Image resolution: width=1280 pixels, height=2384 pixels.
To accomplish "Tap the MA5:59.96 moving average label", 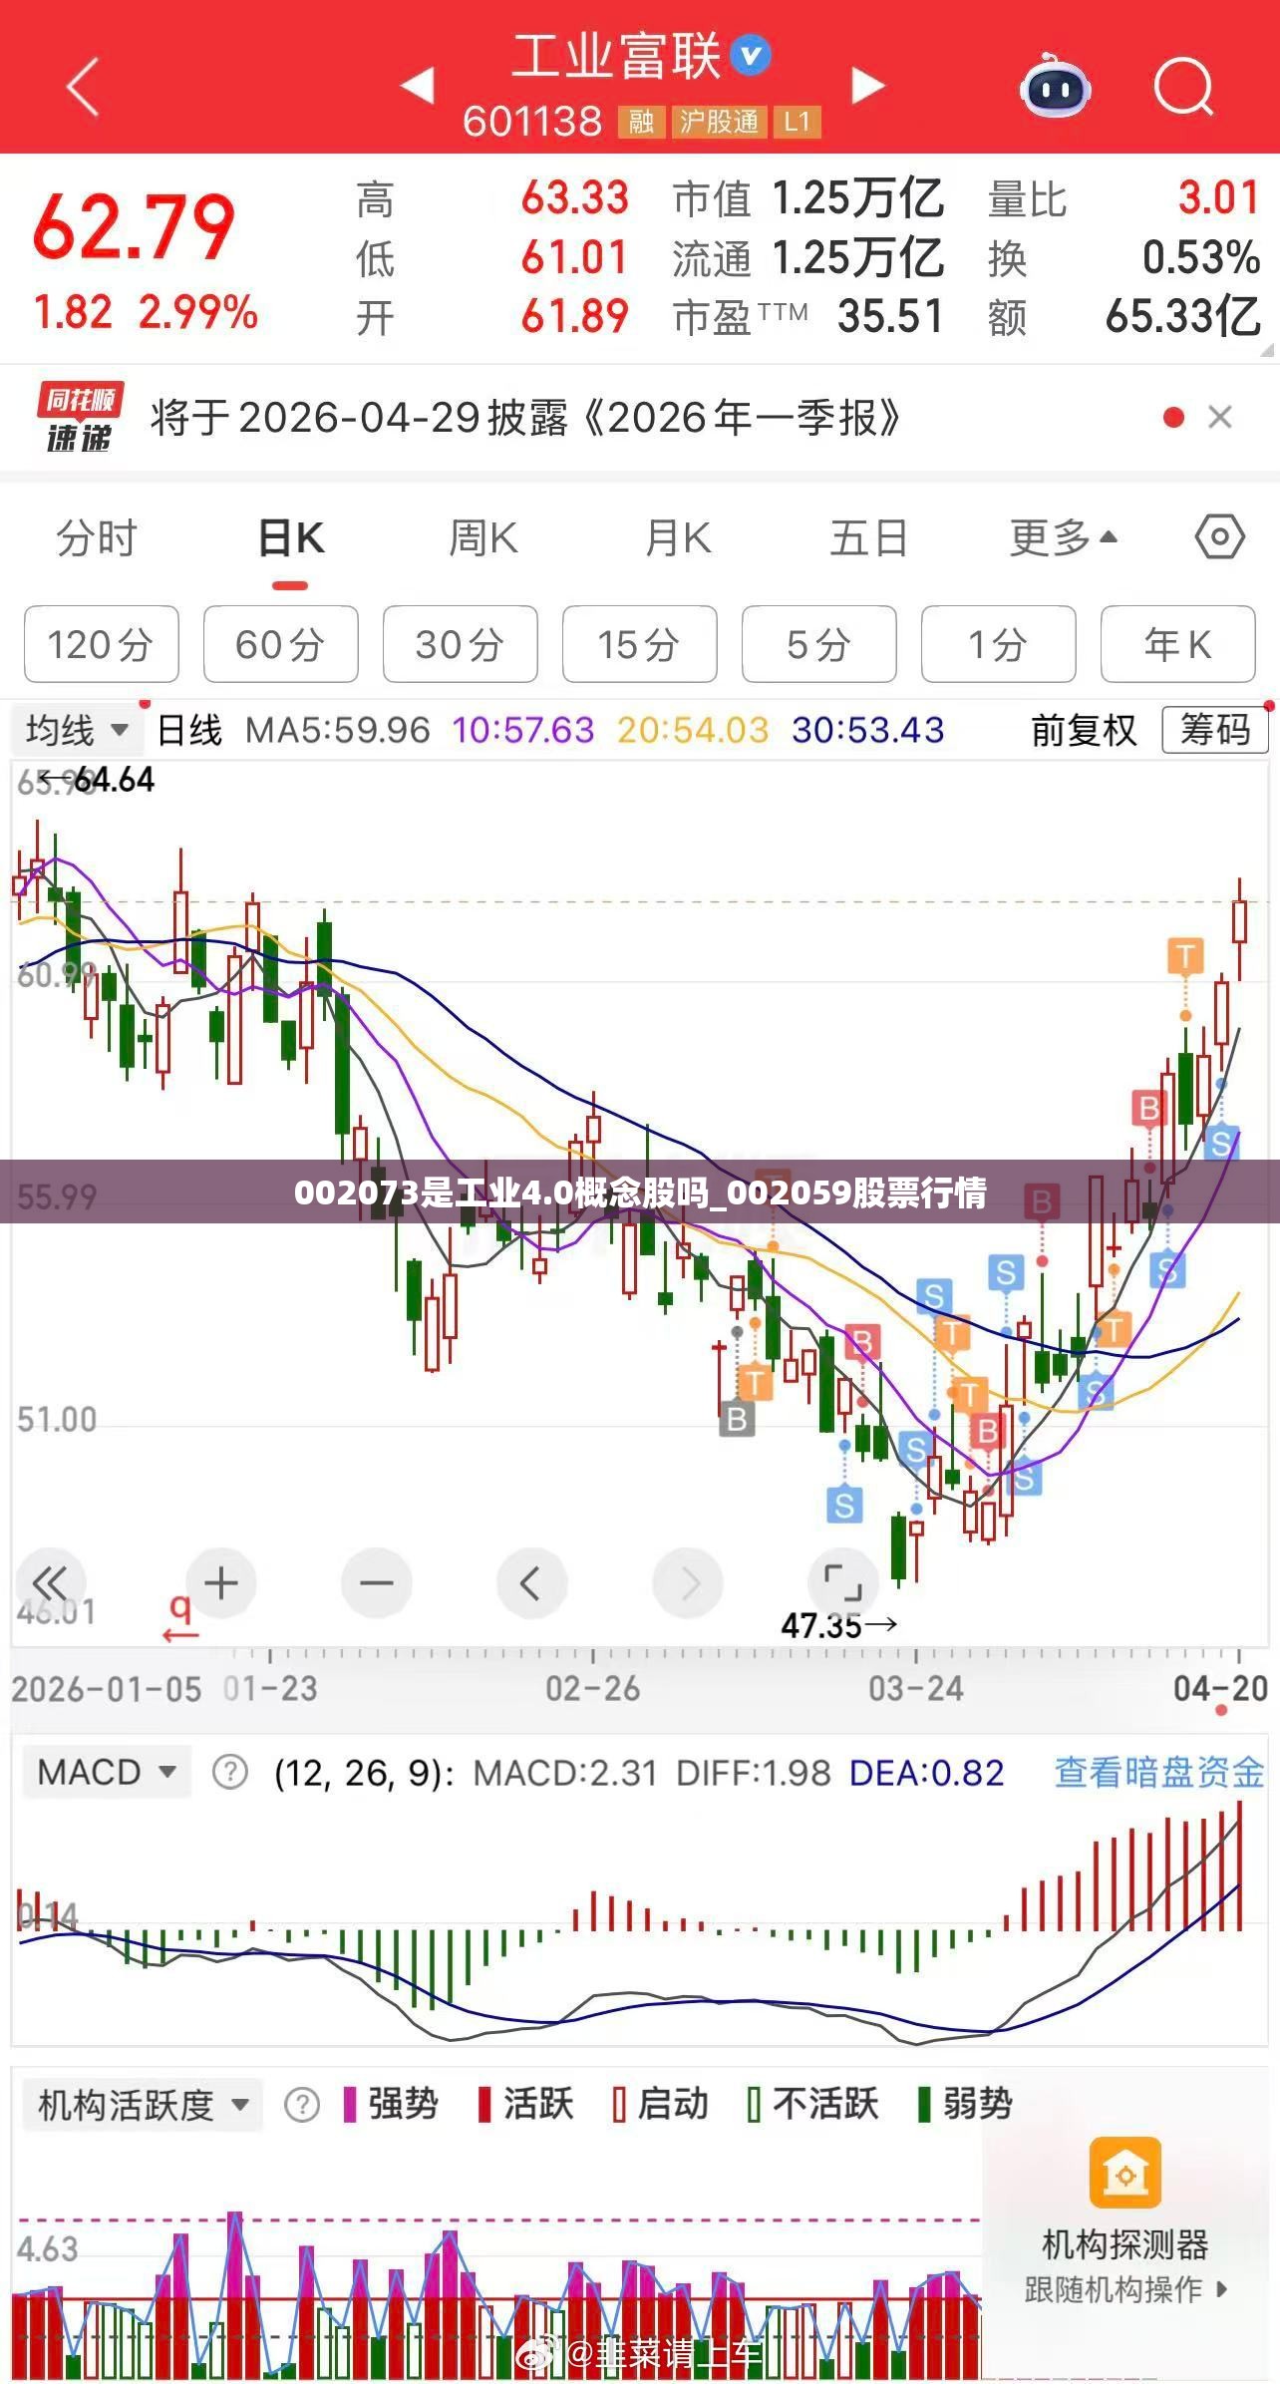I will 337,730.
